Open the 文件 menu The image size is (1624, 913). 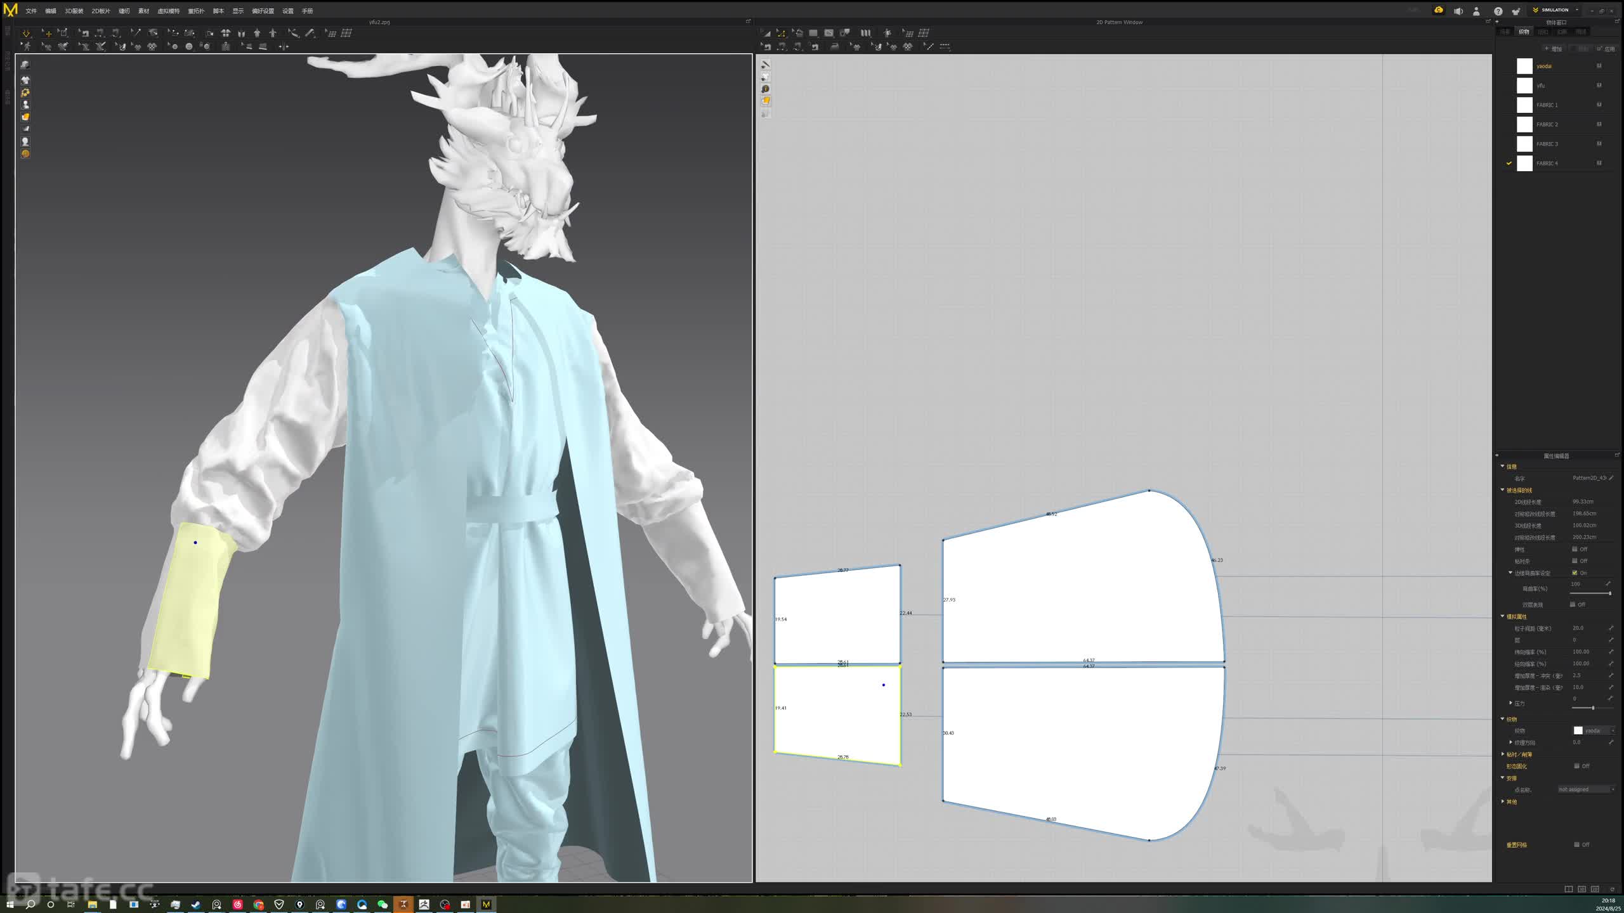31,11
